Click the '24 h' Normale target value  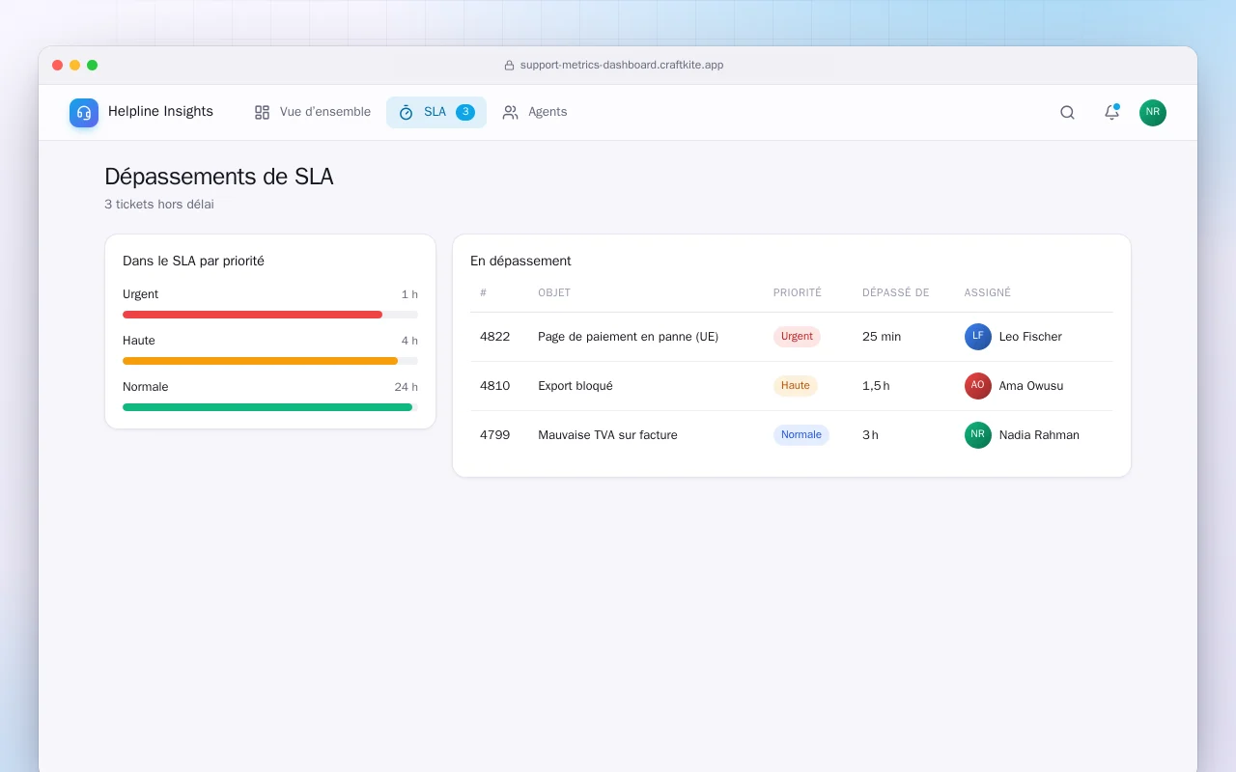(407, 387)
